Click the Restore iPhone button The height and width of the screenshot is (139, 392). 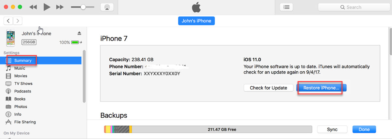(x=321, y=88)
